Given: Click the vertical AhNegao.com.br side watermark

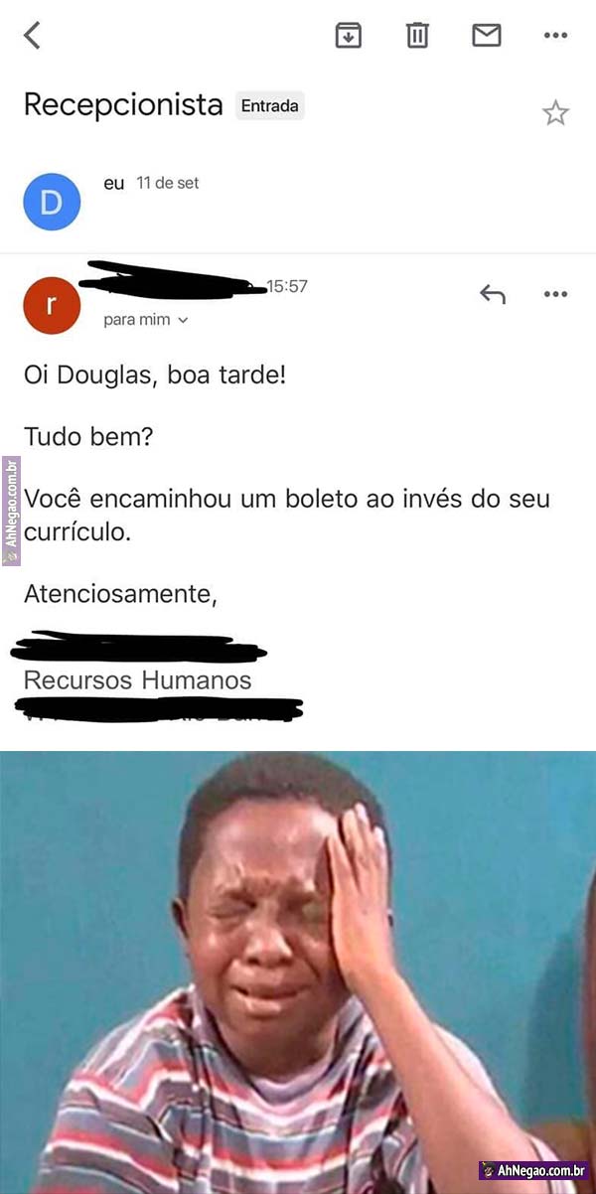Looking at the screenshot, I should (x=11, y=511).
